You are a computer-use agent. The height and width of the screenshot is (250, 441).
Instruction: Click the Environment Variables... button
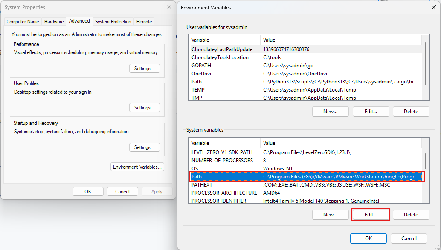pyautogui.click(x=137, y=167)
